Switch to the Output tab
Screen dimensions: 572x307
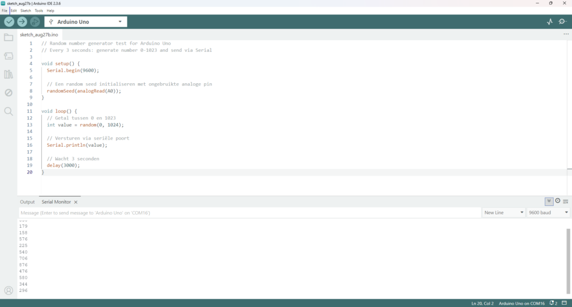coord(27,202)
